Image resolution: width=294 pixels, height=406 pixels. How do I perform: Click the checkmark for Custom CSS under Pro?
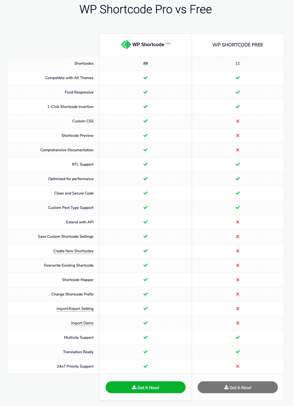coord(145,121)
